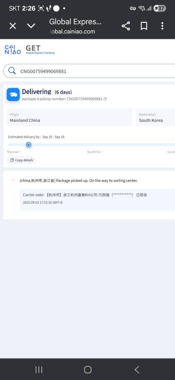This screenshot has width=175, height=380.
Task: Select the Destination South Korea card
Action: 155,117
